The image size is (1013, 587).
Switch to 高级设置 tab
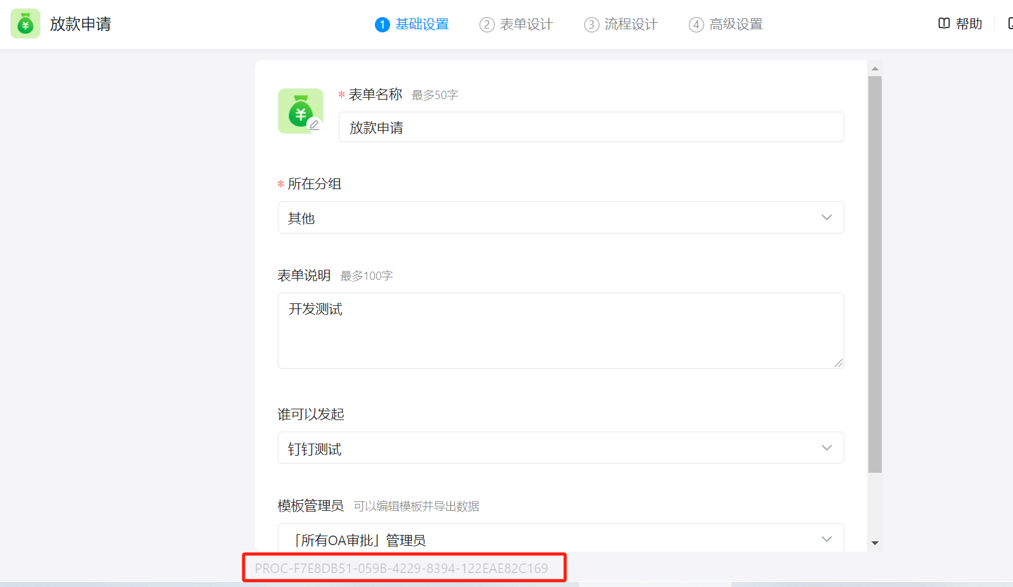pos(736,24)
